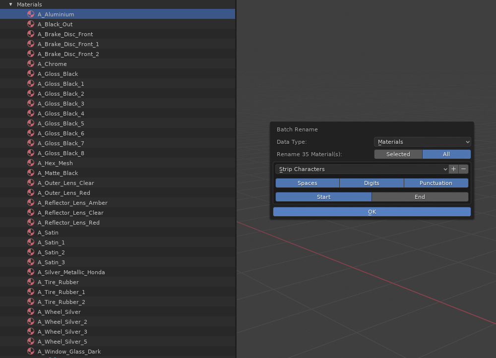Image resolution: width=496 pixels, height=358 pixels.
Task: Click the material icon next to A_Aluminium
Action: [x=30, y=14]
